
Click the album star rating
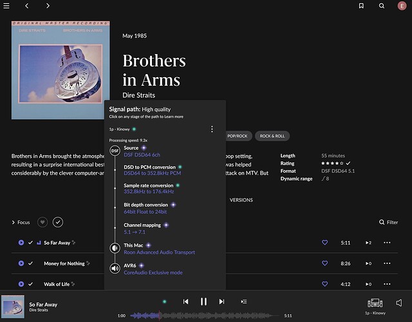332,163
